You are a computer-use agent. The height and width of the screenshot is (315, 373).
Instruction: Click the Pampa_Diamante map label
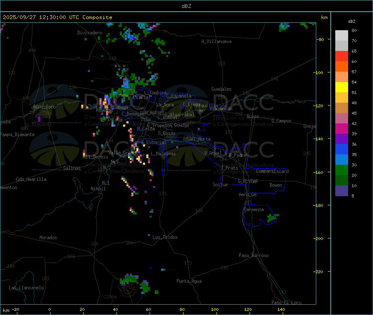tap(17, 135)
